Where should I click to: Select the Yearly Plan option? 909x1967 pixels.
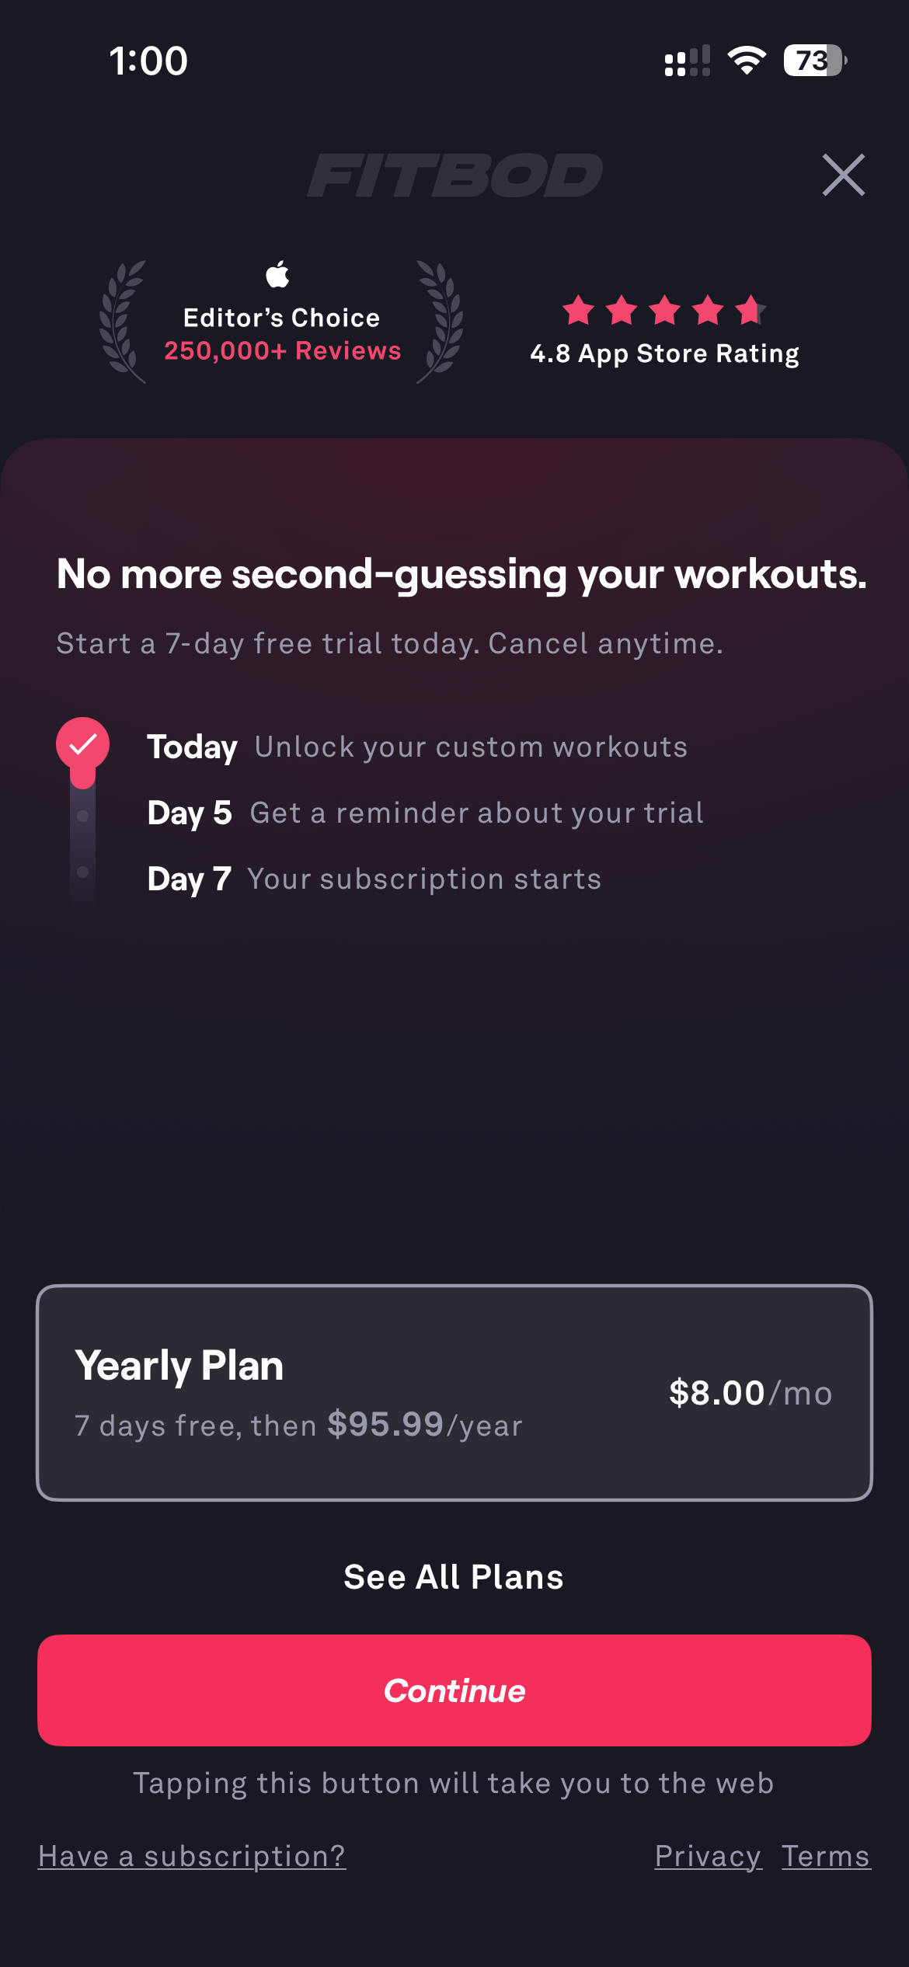[x=454, y=1392]
